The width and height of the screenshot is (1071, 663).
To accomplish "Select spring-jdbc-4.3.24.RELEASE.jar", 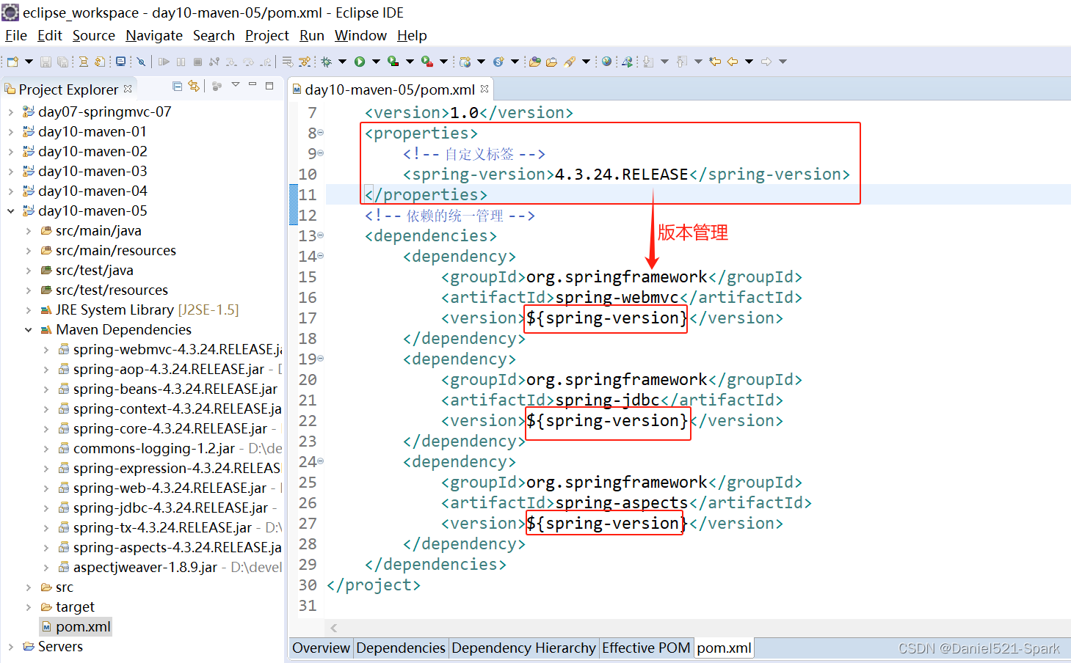I will (170, 508).
